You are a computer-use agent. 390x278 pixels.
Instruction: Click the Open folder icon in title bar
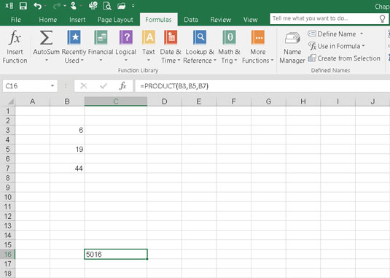pyautogui.click(x=122, y=6)
